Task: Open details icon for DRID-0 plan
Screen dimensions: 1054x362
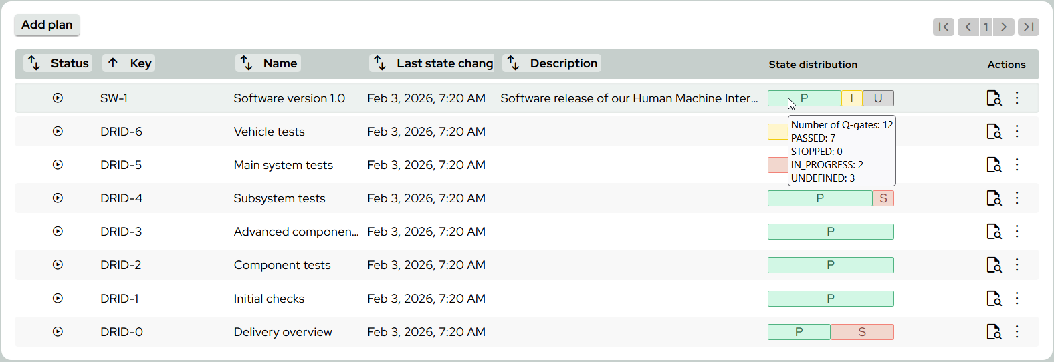Action: click(x=994, y=332)
